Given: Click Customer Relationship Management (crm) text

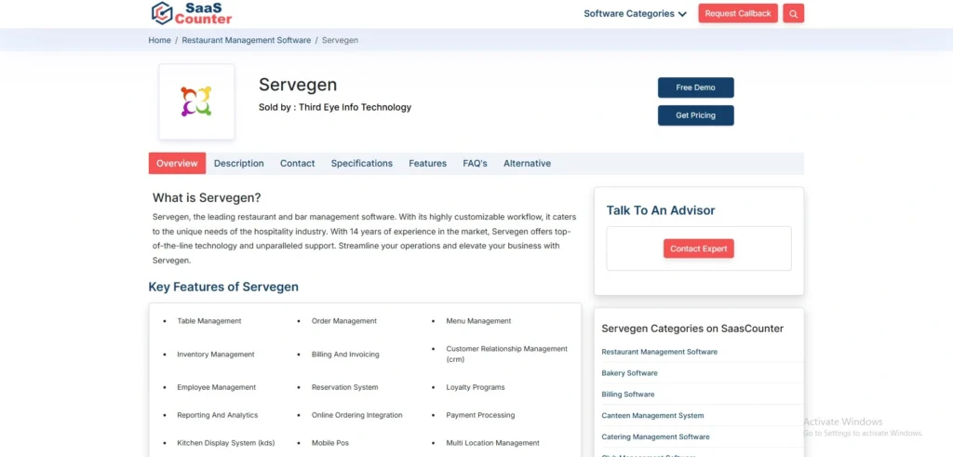Looking at the screenshot, I should 506,354.
